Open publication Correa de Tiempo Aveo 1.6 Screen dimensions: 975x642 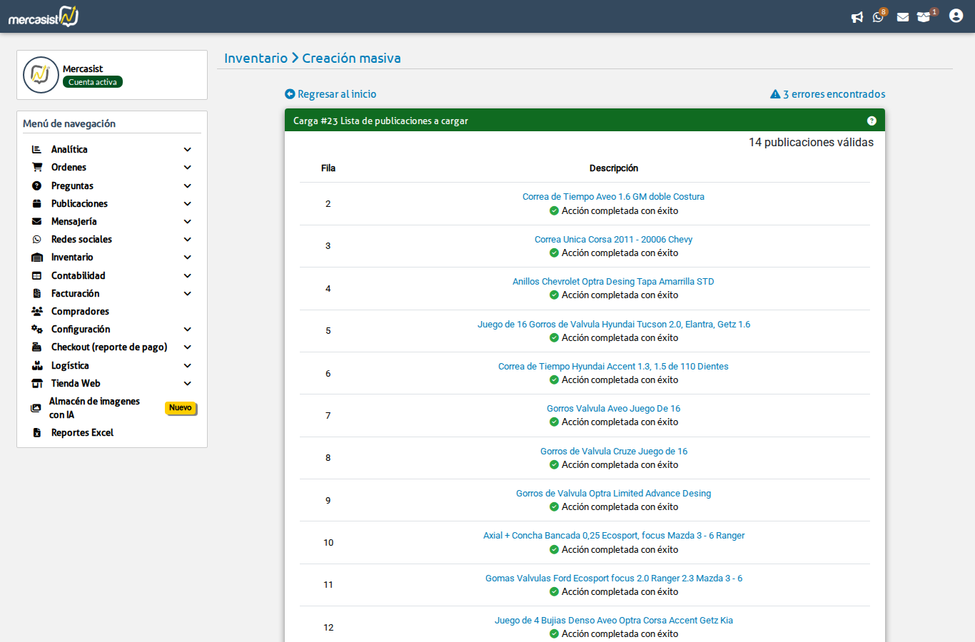[613, 196]
